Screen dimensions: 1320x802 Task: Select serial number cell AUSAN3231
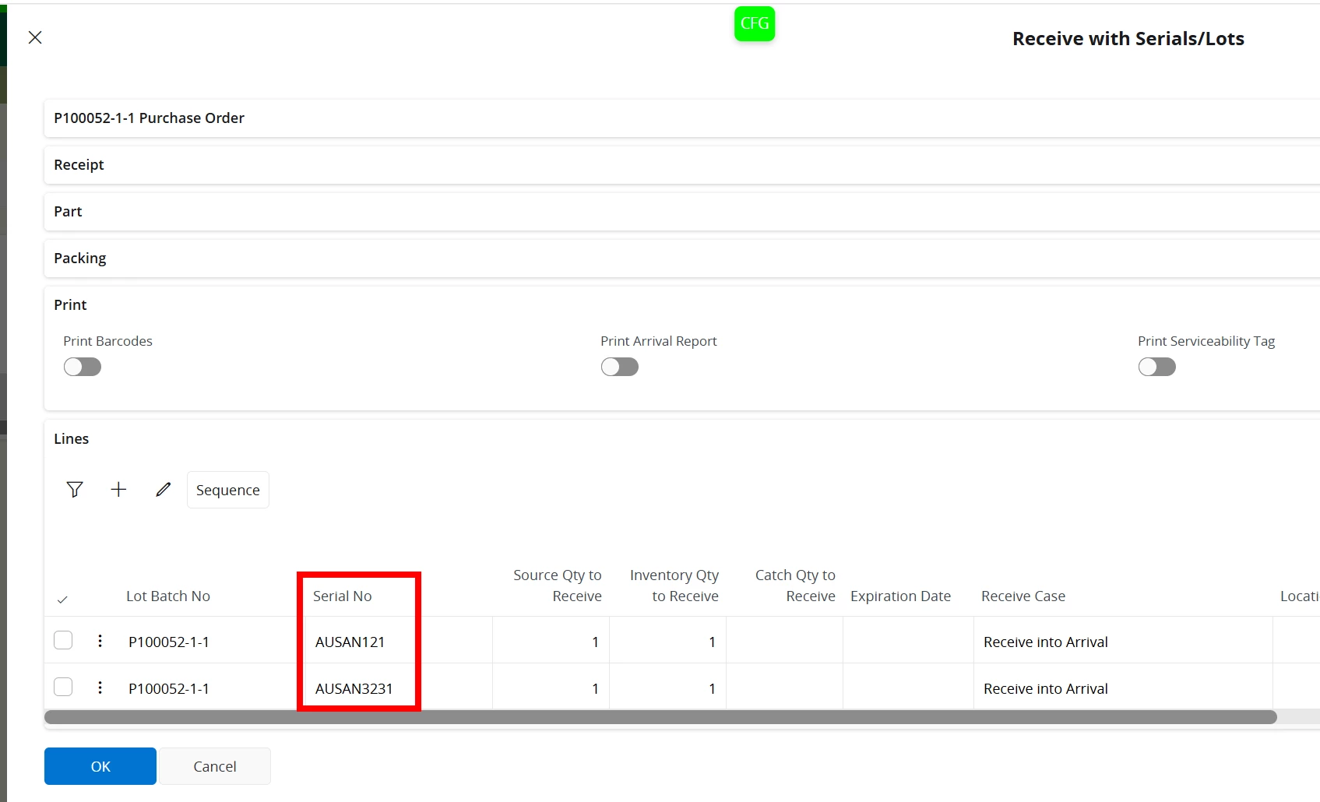click(x=399, y=687)
